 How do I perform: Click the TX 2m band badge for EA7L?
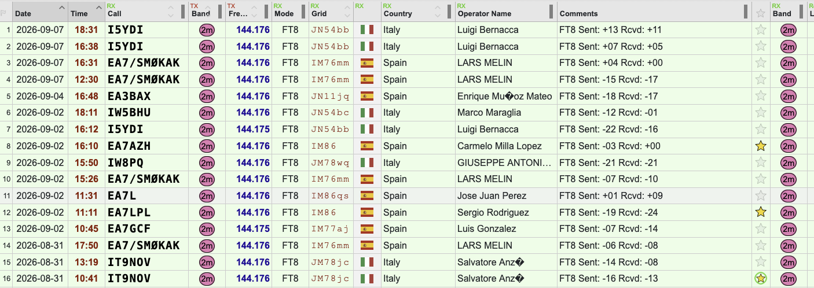pos(207,196)
